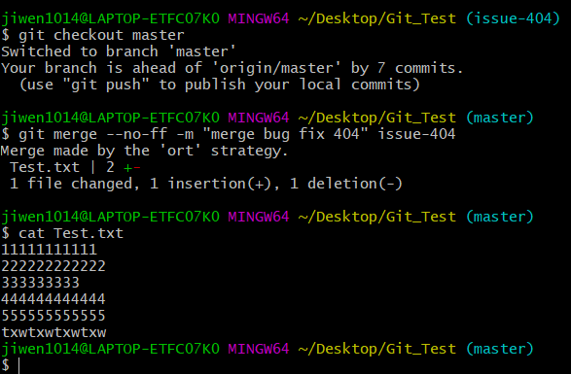This screenshot has width=571, height=374.
Task: Click the git merge --no-ff command line
Action: point(229,134)
